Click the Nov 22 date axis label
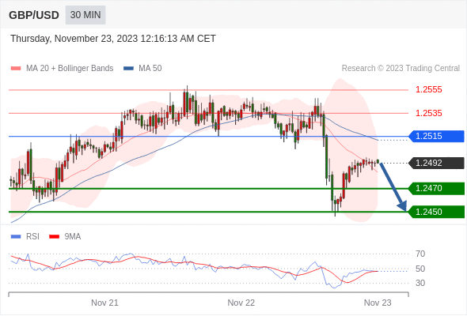This screenshot has height=316, width=467. (241, 303)
